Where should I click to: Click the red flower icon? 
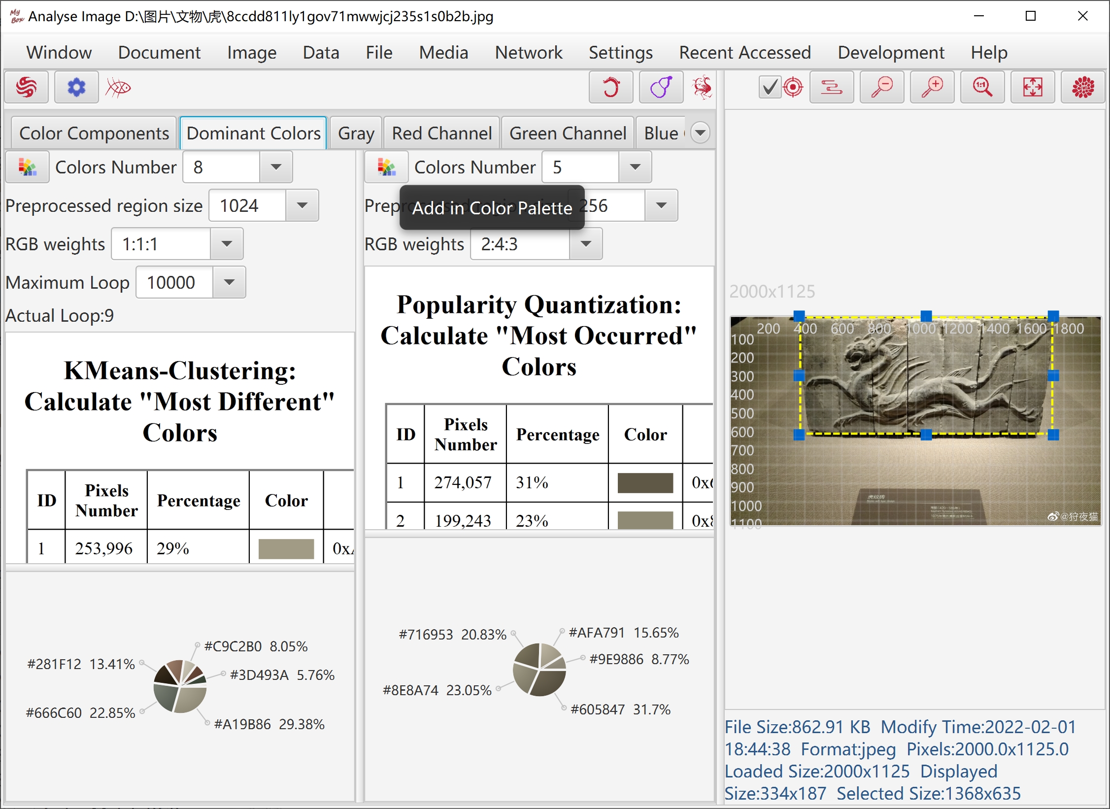pos(1083,88)
